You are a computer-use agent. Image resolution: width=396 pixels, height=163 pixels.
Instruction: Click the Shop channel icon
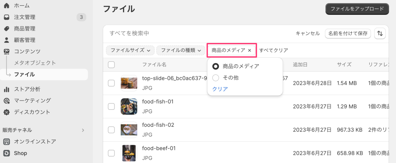[x=7, y=153]
